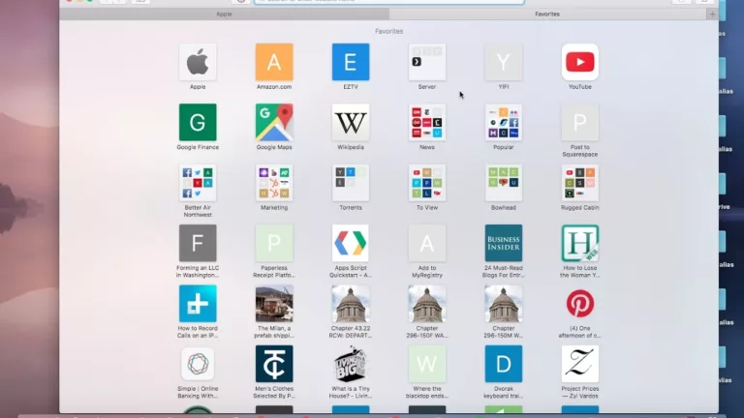Open the Torrents favorites folder
Screen dimensions: 744x418
(x=351, y=183)
